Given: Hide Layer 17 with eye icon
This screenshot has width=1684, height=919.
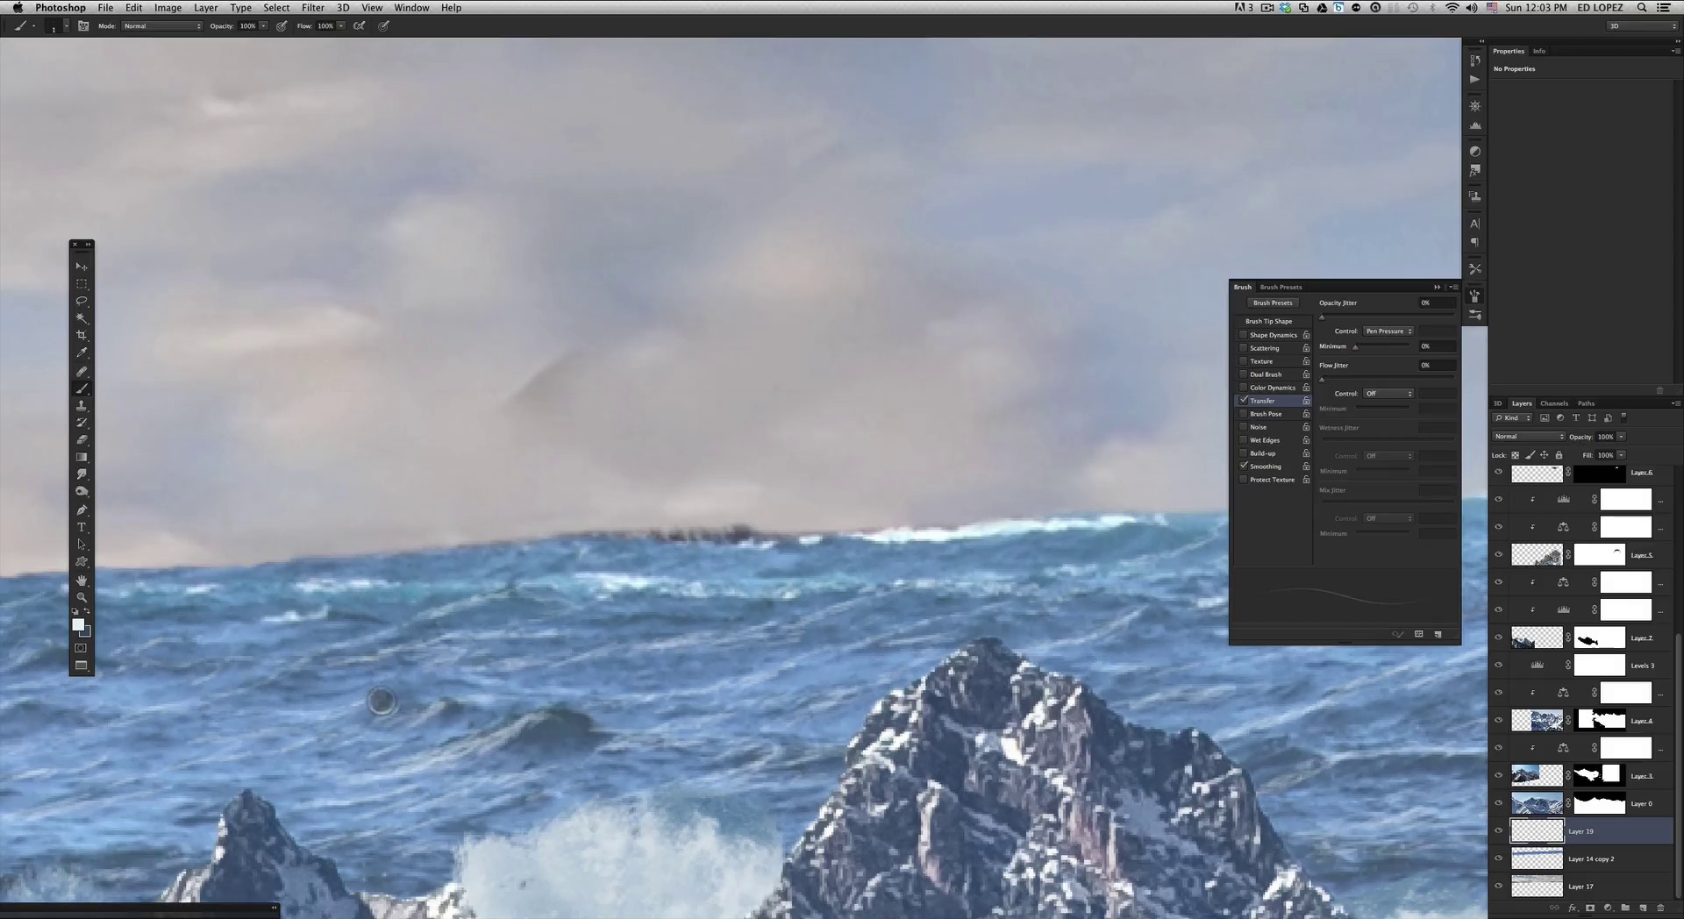Looking at the screenshot, I should 1498,887.
